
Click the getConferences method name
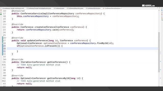point(56,62)
